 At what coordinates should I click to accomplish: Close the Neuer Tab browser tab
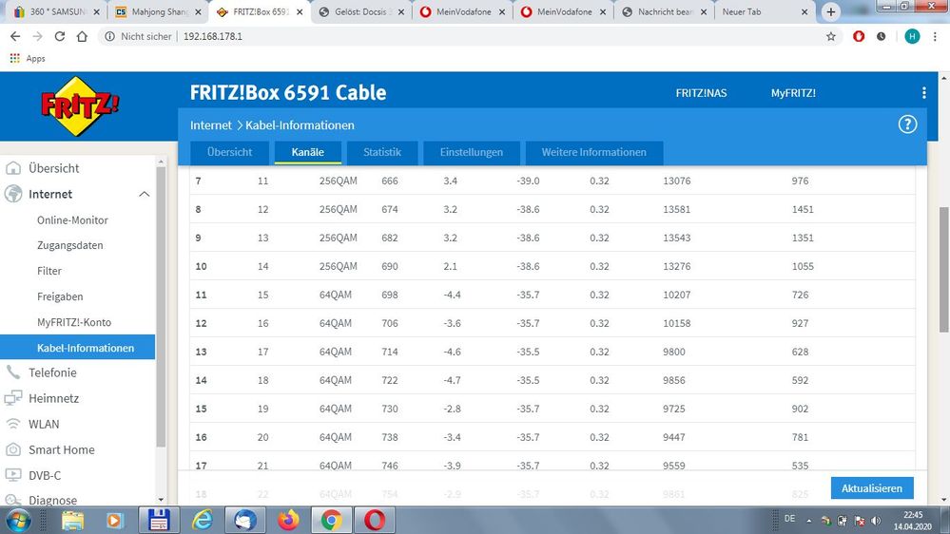[804, 12]
